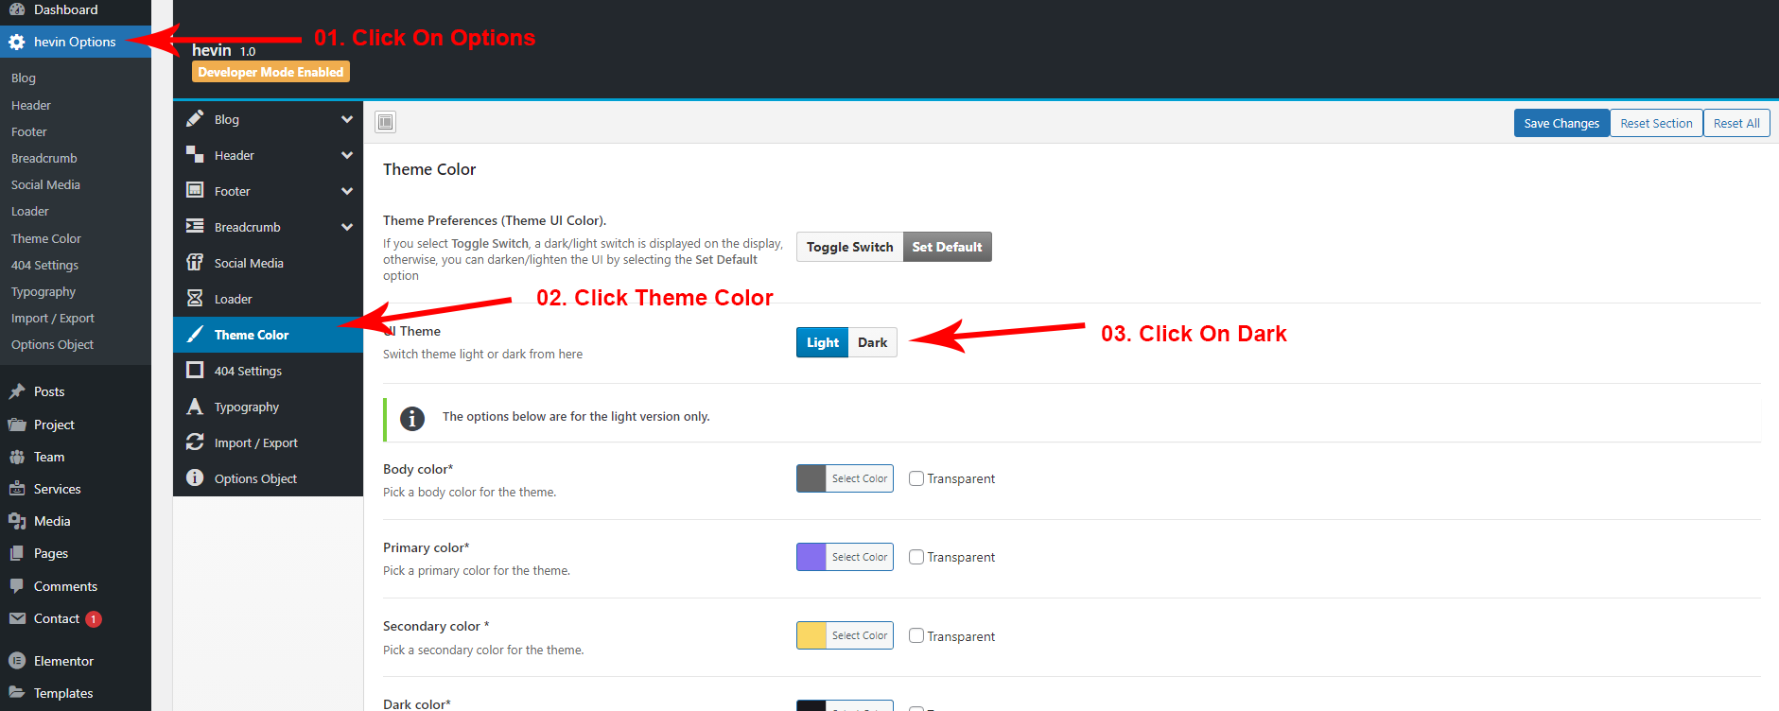Click the 404 Settings square icon
The image size is (1779, 711).
(195, 371)
